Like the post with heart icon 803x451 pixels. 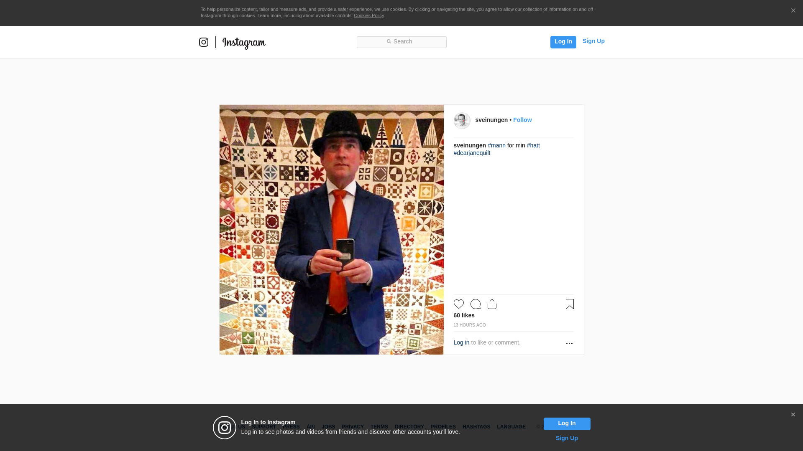pyautogui.click(x=459, y=304)
